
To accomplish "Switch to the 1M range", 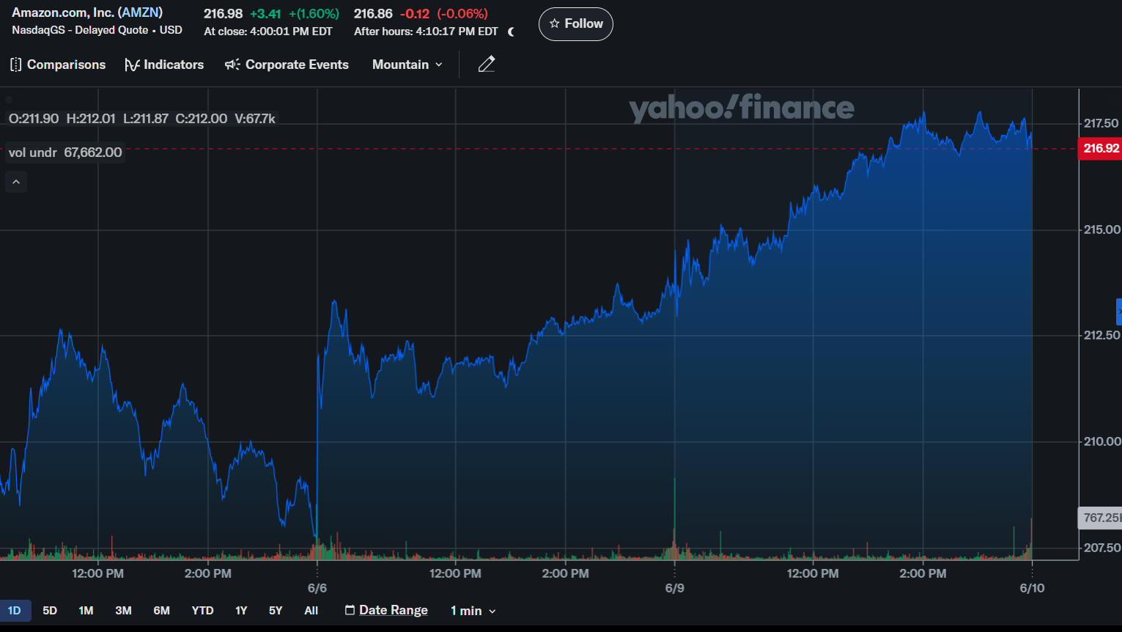I will (x=86, y=611).
